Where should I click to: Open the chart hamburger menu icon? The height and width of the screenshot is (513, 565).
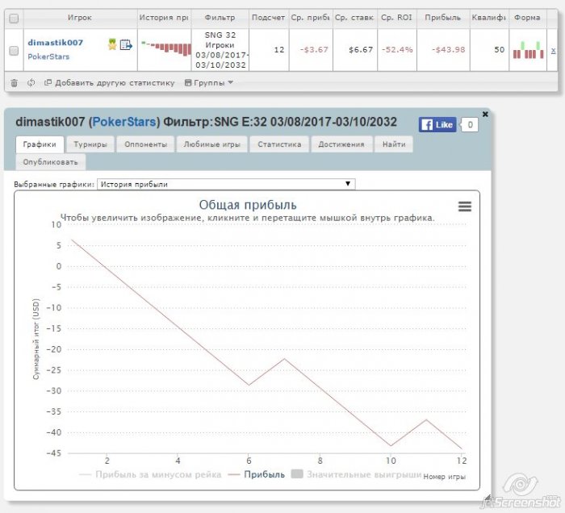click(x=464, y=206)
